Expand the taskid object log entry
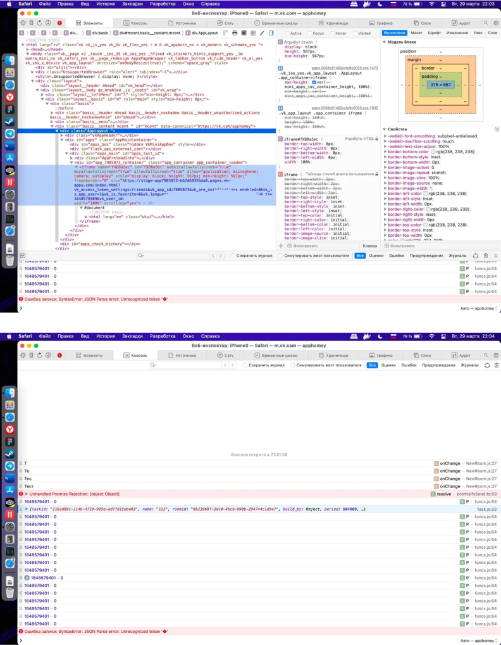This screenshot has height=645, width=501. pyautogui.click(x=27, y=510)
